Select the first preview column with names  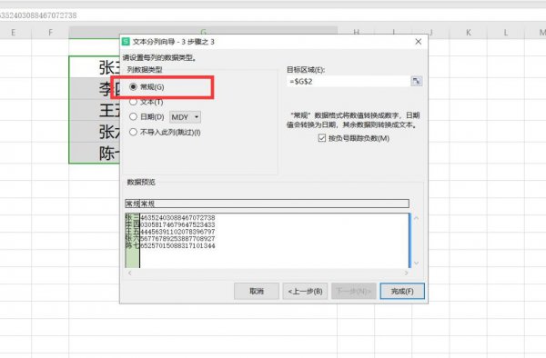(132, 240)
